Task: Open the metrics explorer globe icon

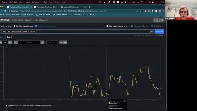Action: (152, 31)
